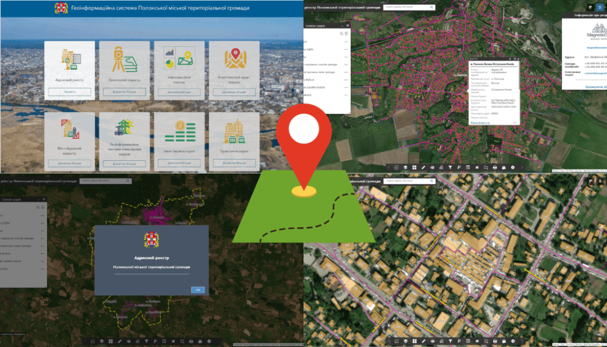The image size is (607, 347).
Task: Select the pencil draw tool in building-footprints map toolbar
Action: click(x=423, y=341)
